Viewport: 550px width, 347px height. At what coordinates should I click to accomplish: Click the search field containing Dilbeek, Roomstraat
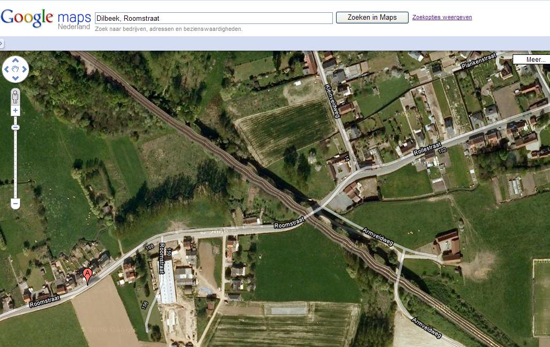[213, 18]
